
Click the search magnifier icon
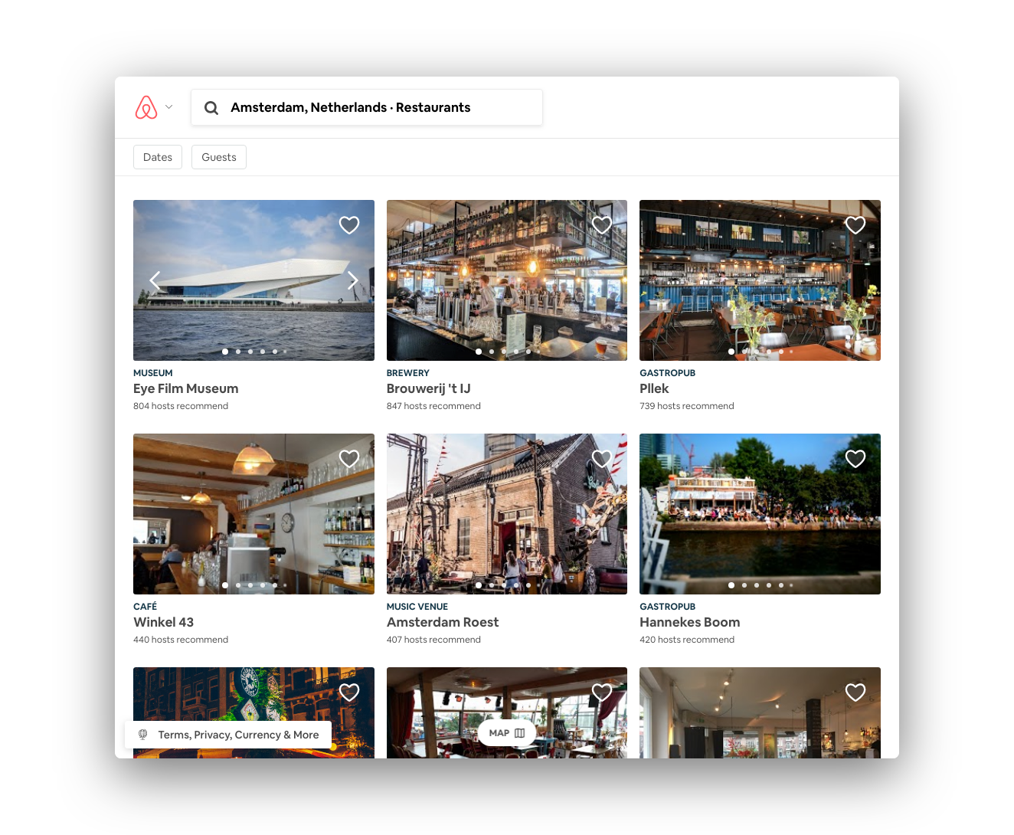(x=211, y=108)
